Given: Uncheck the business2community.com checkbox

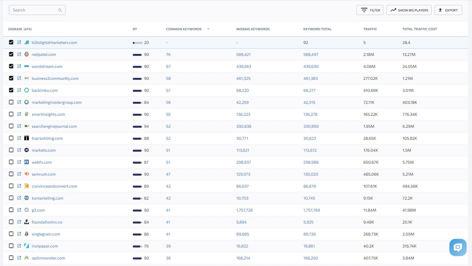Looking at the screenshot, I should tap(11, 78).
